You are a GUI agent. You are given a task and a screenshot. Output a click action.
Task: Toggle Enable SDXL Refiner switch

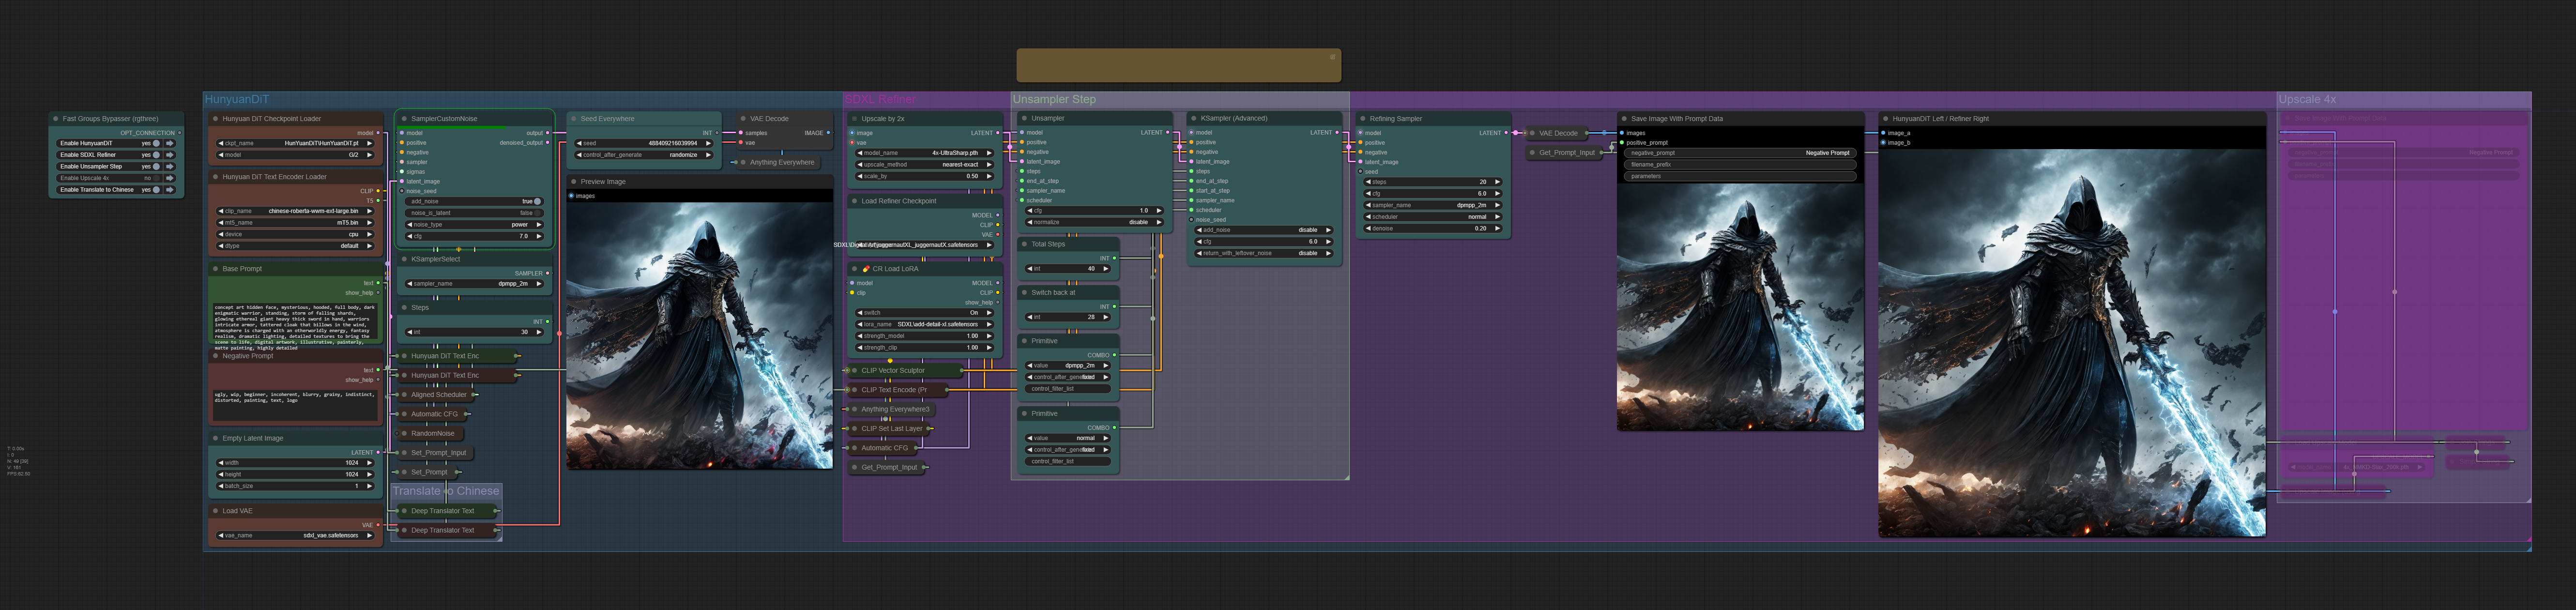(x=156, y=155)
